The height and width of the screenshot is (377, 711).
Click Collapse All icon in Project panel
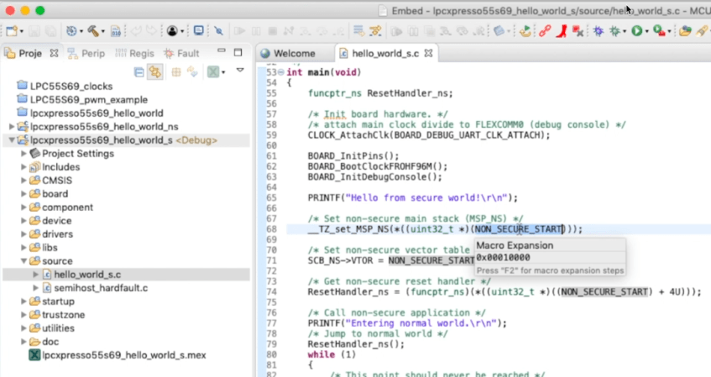coord(139,72)
